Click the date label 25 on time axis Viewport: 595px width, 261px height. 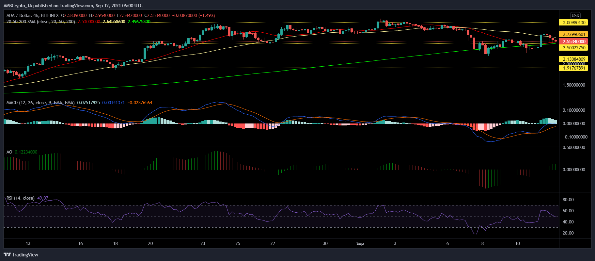238,243
